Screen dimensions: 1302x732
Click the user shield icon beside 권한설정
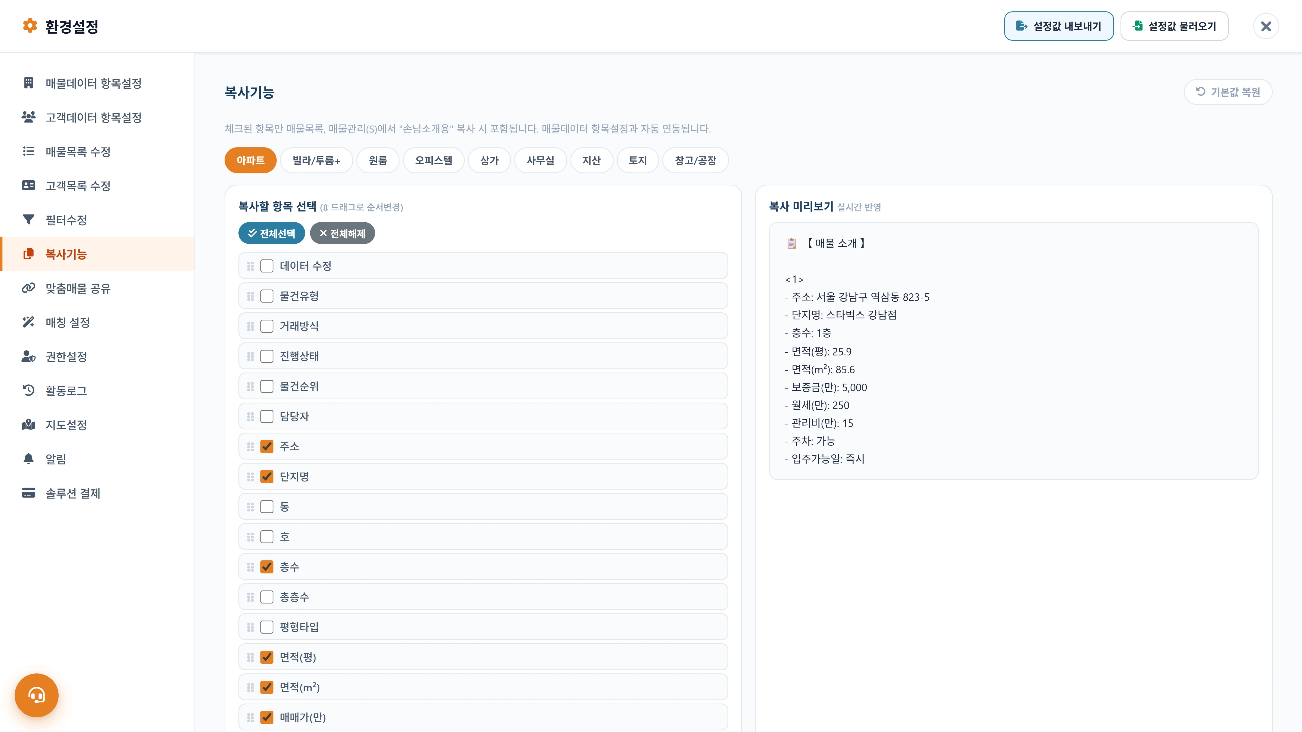[x=28, y=356]
